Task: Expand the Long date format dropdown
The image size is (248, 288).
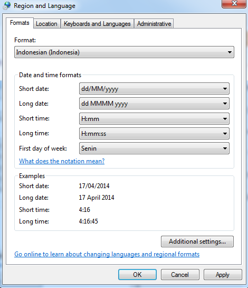Action: coord(154,104)
